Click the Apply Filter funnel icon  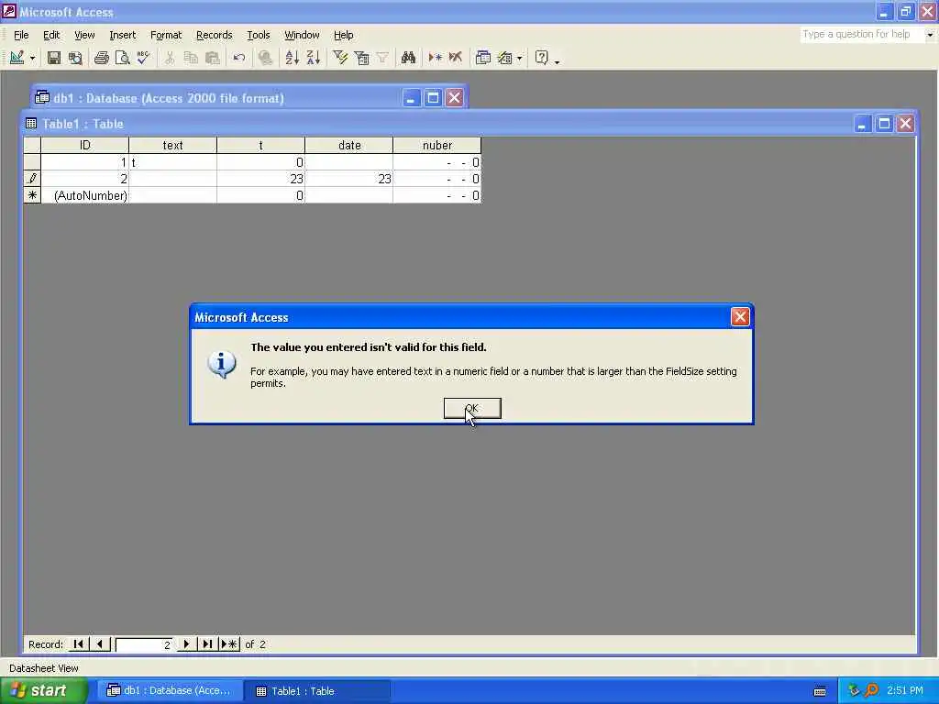382,58
